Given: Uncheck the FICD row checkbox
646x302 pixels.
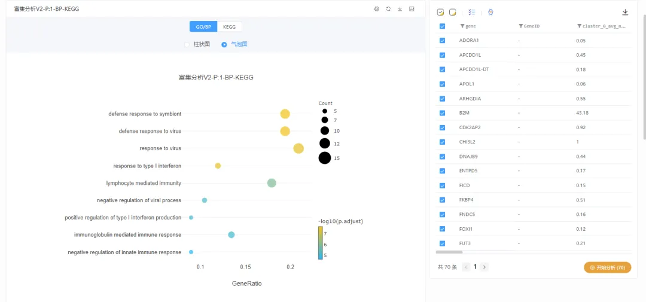Looking at the screenshot, I should (x=443, y=185).
